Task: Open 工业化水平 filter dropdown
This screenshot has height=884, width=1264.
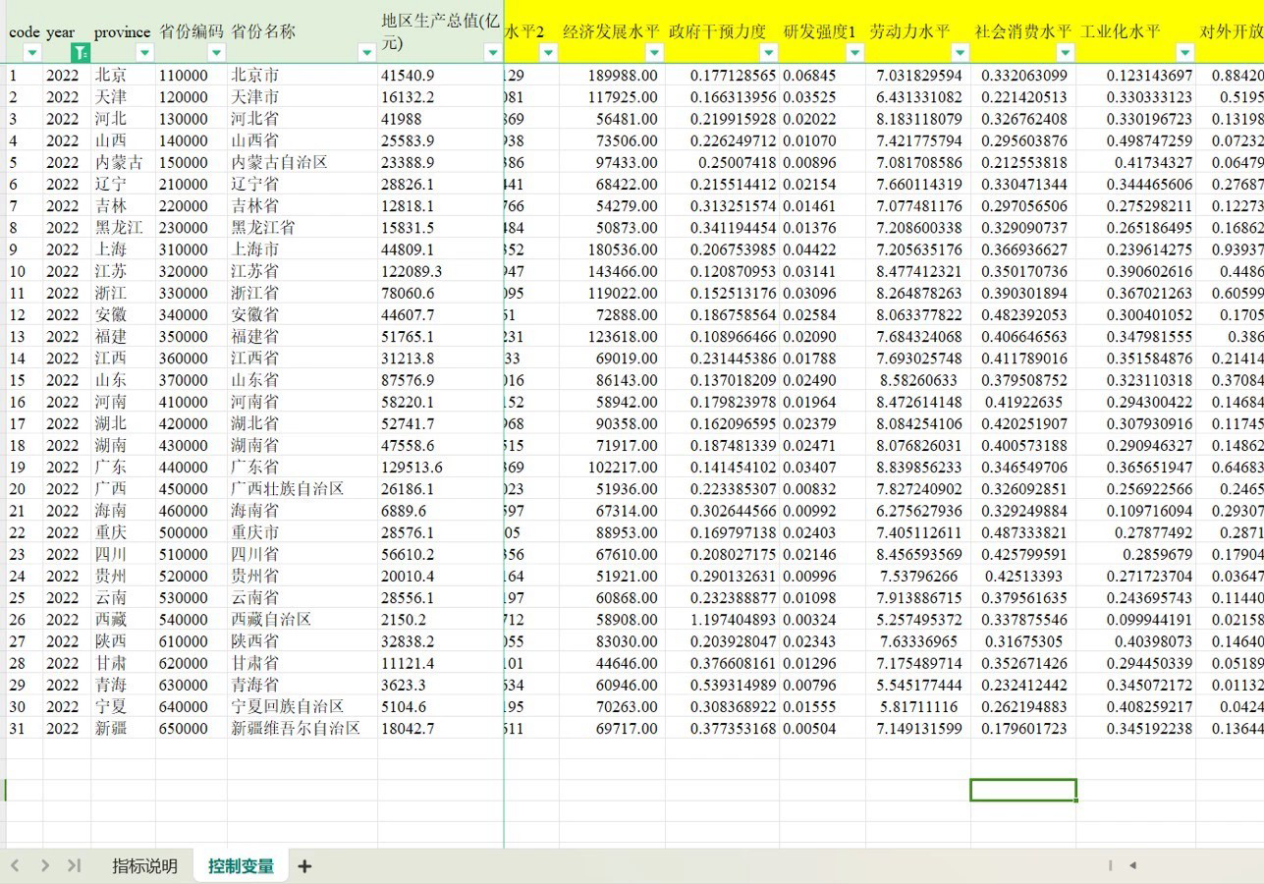Action: [x=1183, y=53]
